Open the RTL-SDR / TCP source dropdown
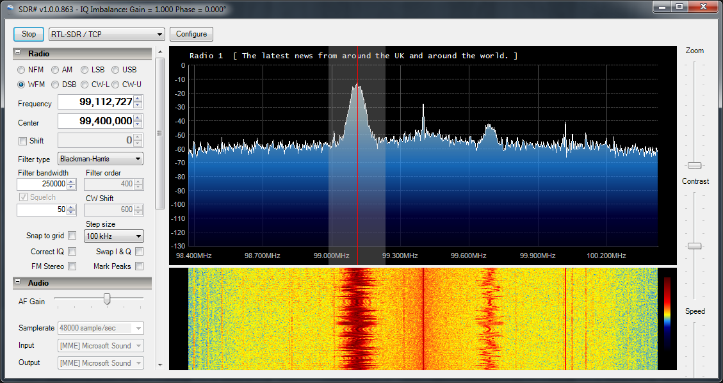This screenshot has height=383, width=723. tap(106, 34)
